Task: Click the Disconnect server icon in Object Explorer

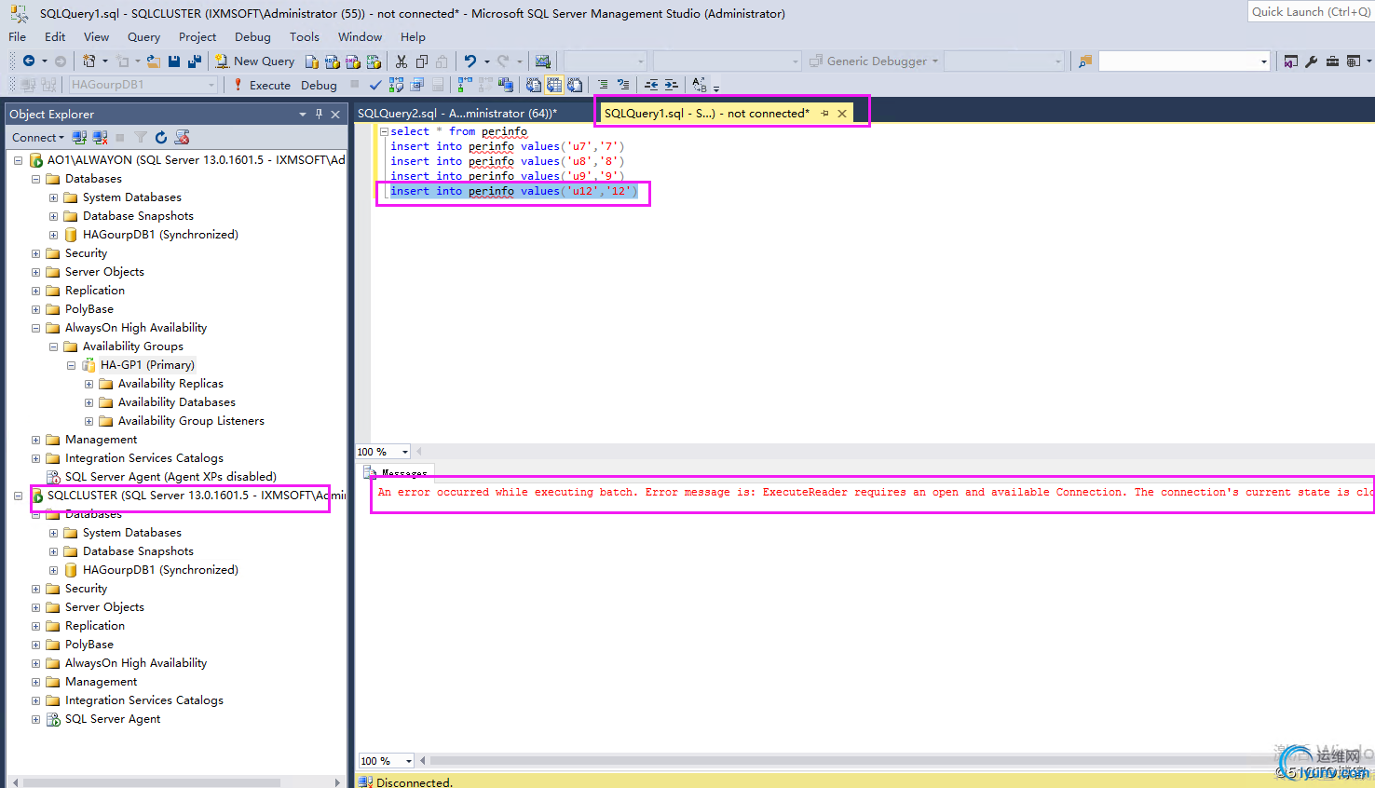Action: [x=100, y=137]
